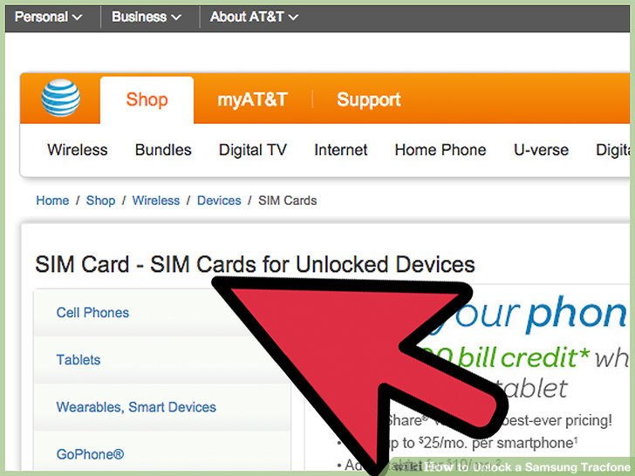
Task: Expand the Personal dropdown menu
Action: click(48, 17)
